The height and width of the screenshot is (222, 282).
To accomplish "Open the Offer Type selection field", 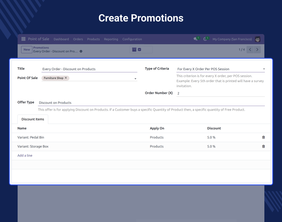I will [x=151, y=103].
